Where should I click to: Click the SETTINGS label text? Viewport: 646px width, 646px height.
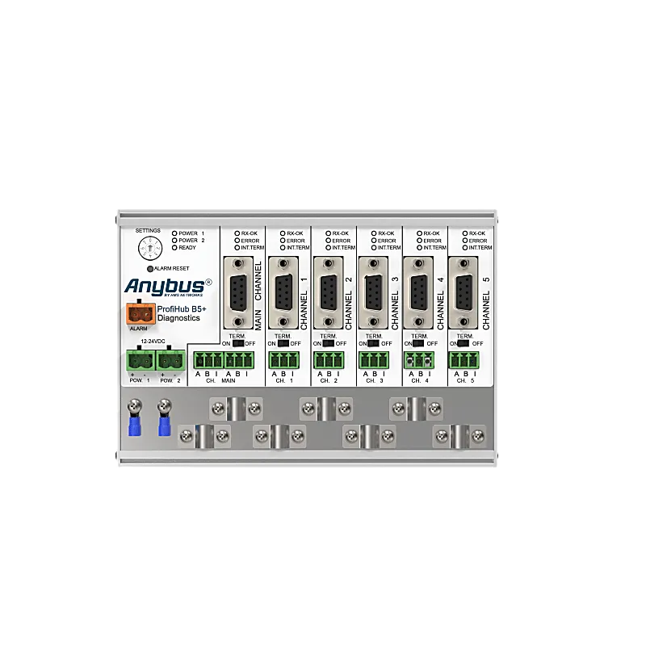[148, 231]
